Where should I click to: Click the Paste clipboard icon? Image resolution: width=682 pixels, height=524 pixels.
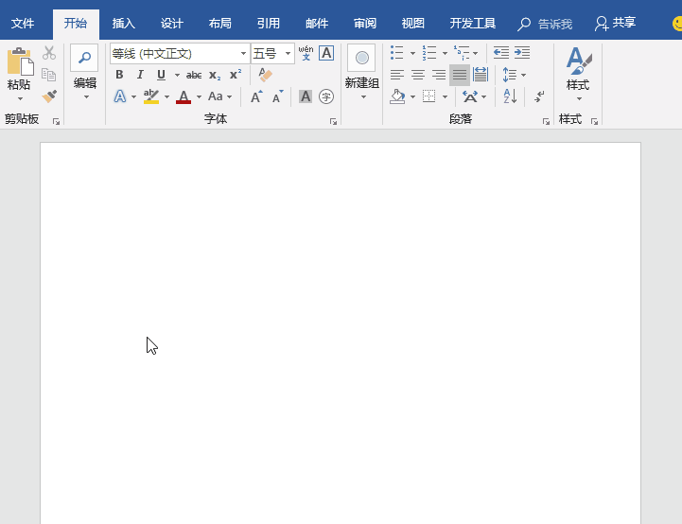[x=20, y=61]
